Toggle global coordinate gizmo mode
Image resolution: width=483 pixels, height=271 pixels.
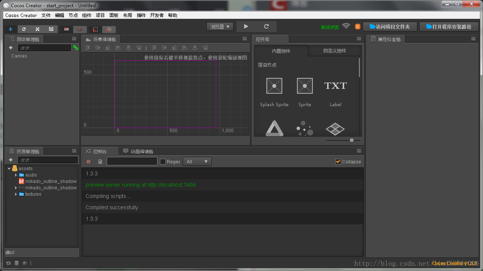coord(109,29)
